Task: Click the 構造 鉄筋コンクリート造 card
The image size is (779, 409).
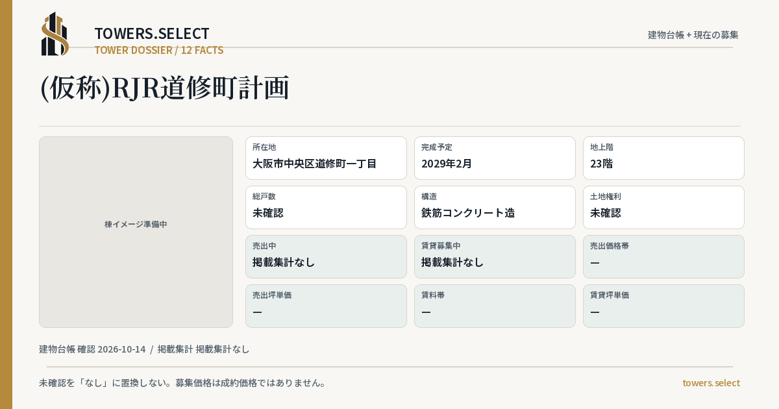Action: 495,207
